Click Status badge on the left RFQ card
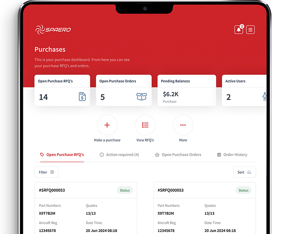Screen dimensions: 291x234 pyautogui.click(x=125, y=191)
